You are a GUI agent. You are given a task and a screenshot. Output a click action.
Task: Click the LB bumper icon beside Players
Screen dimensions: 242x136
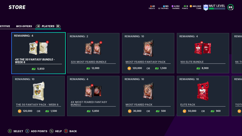click(38, 26)
